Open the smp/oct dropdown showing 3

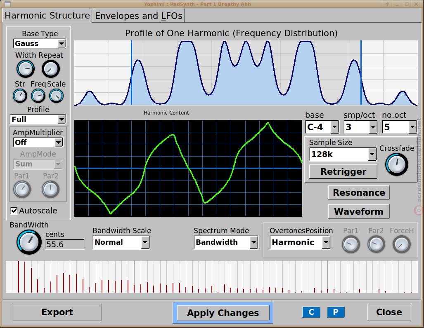[x=361, y=127]
